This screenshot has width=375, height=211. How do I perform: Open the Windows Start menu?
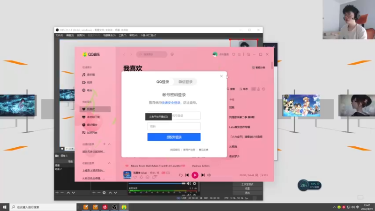(x=5, y=207)
